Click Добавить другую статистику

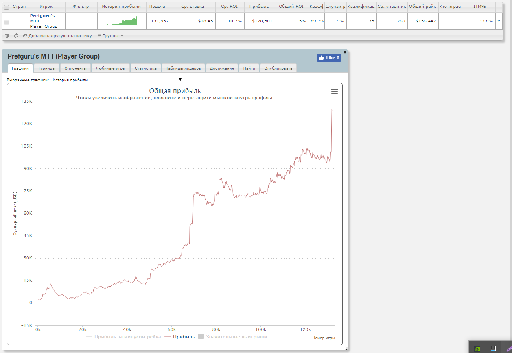click(58, 36)
